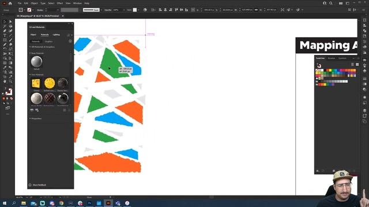The height and width of the screenshot is (207, 369).
Task: Open the Effect menu
Action: (x=60, y=3)
